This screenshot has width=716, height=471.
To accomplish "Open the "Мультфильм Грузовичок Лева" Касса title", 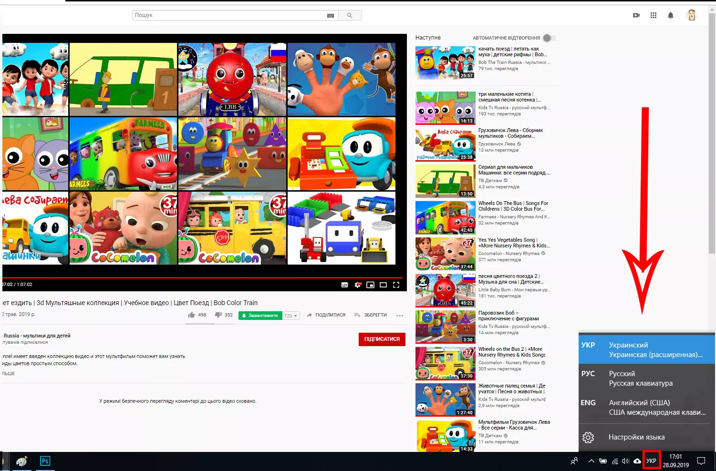I will [514, 425].
